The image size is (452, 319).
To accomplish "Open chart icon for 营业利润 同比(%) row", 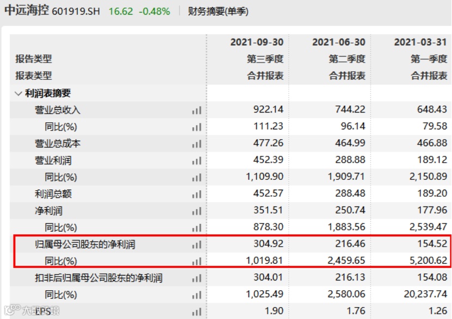I will 196,177.
